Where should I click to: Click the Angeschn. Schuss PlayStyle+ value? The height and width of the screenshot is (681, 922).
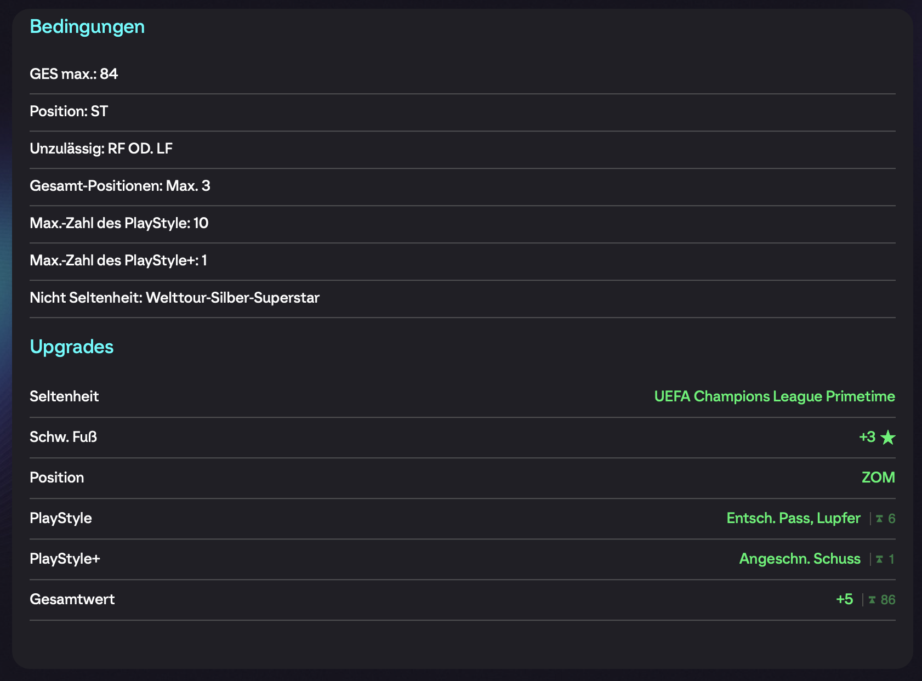(x=799, y=559)
